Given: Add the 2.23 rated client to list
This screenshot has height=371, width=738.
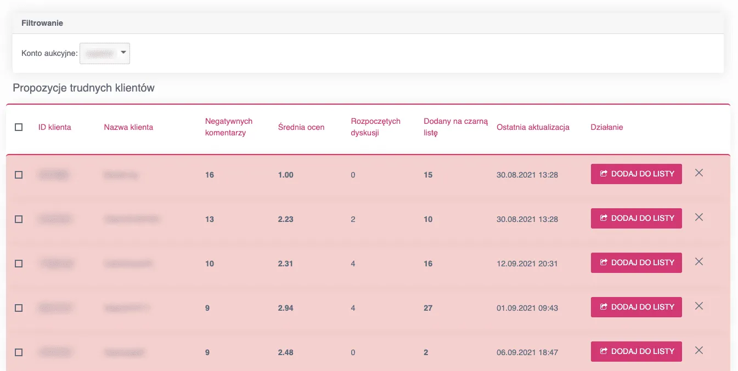Looking at the screenshot, I should click(x=636, y=218).
